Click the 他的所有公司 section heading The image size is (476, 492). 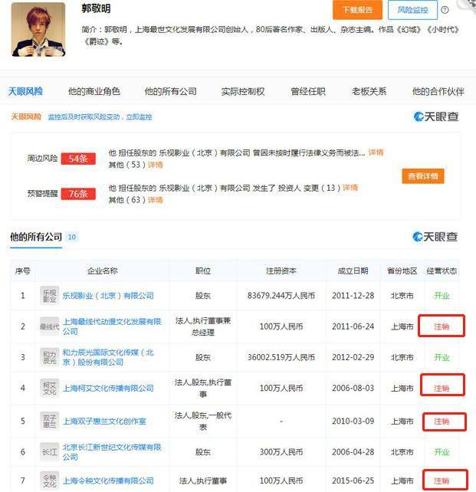coord(36,237)
